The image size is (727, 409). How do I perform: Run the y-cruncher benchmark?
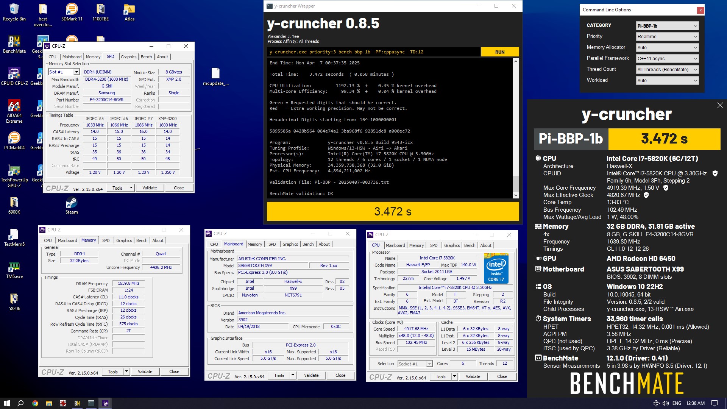click(x=500, y=52)
